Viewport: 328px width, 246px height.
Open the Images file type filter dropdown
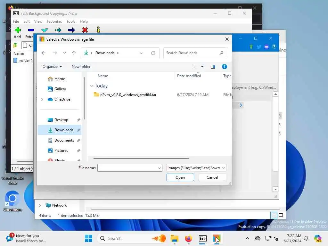pos(196,168)
